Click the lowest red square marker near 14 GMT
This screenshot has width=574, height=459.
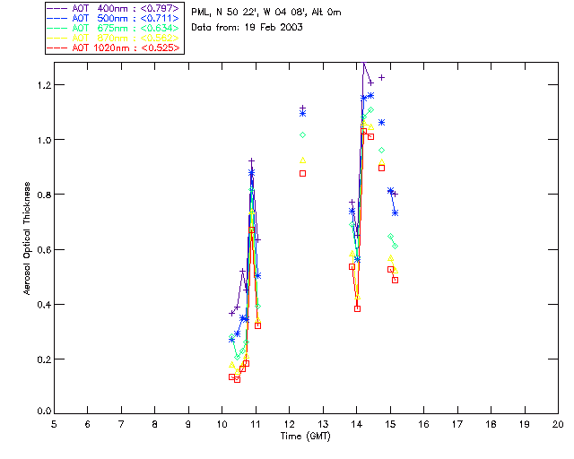pos(357,309)
